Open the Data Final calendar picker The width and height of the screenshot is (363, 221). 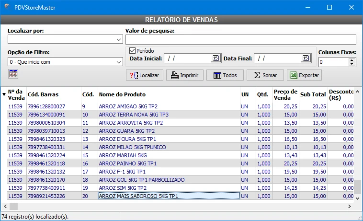tap(306, 58)
